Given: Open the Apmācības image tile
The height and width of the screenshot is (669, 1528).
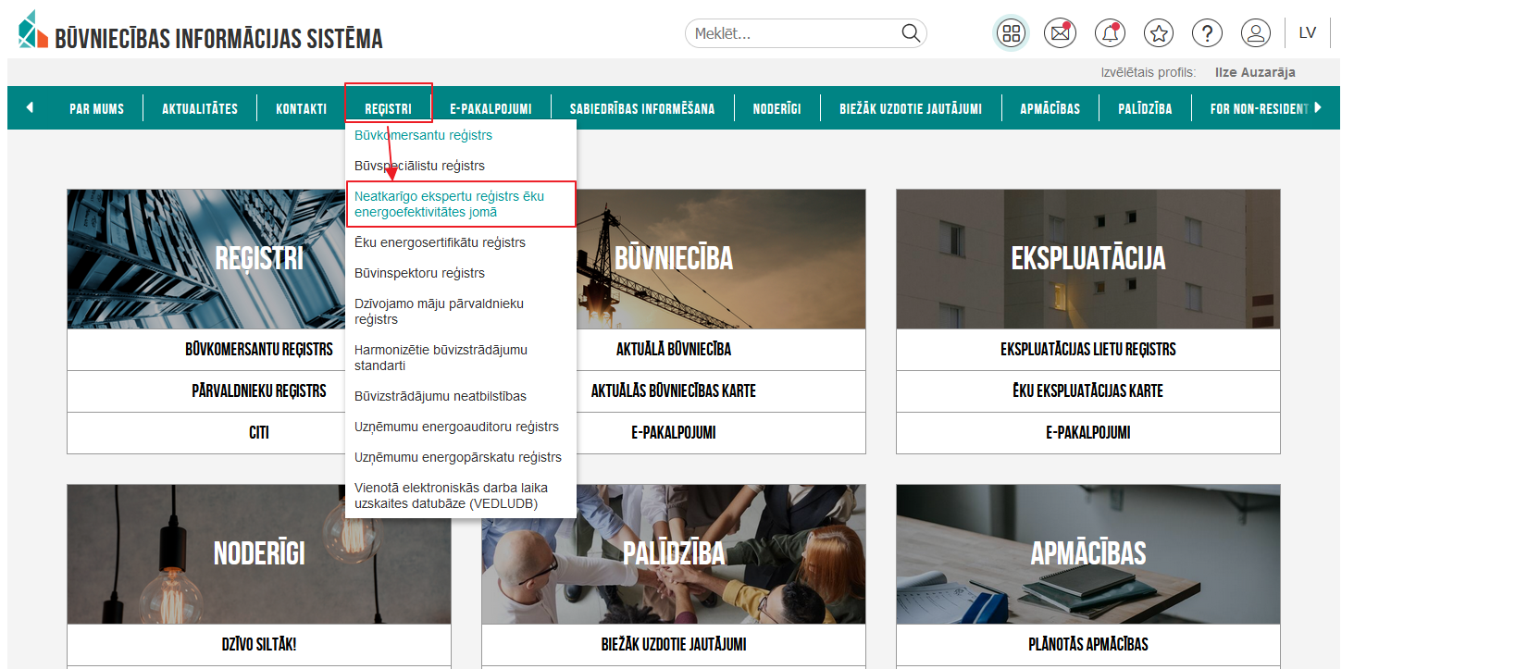Looking at the screenshot, I should 1087,553.
